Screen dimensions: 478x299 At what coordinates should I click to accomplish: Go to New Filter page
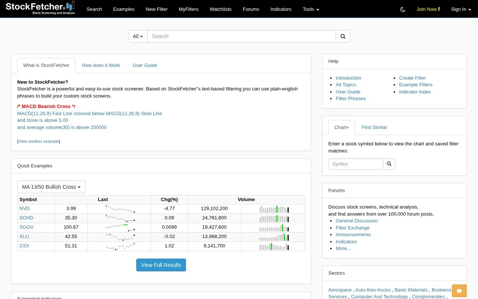(x=156, y=9)
